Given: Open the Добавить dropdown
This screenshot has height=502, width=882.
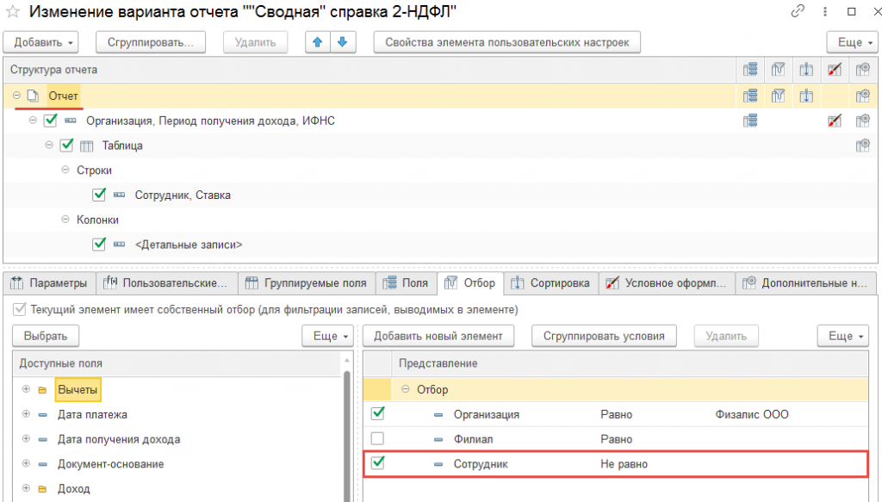Looking at the screenshot, I should click(x=40, y=42).
